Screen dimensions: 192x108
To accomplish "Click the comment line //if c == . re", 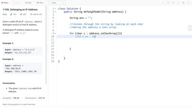I will [x=85, y=37].
